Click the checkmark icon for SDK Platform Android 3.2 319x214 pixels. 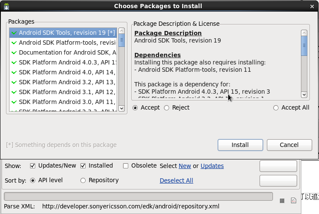tap(14, 82)
